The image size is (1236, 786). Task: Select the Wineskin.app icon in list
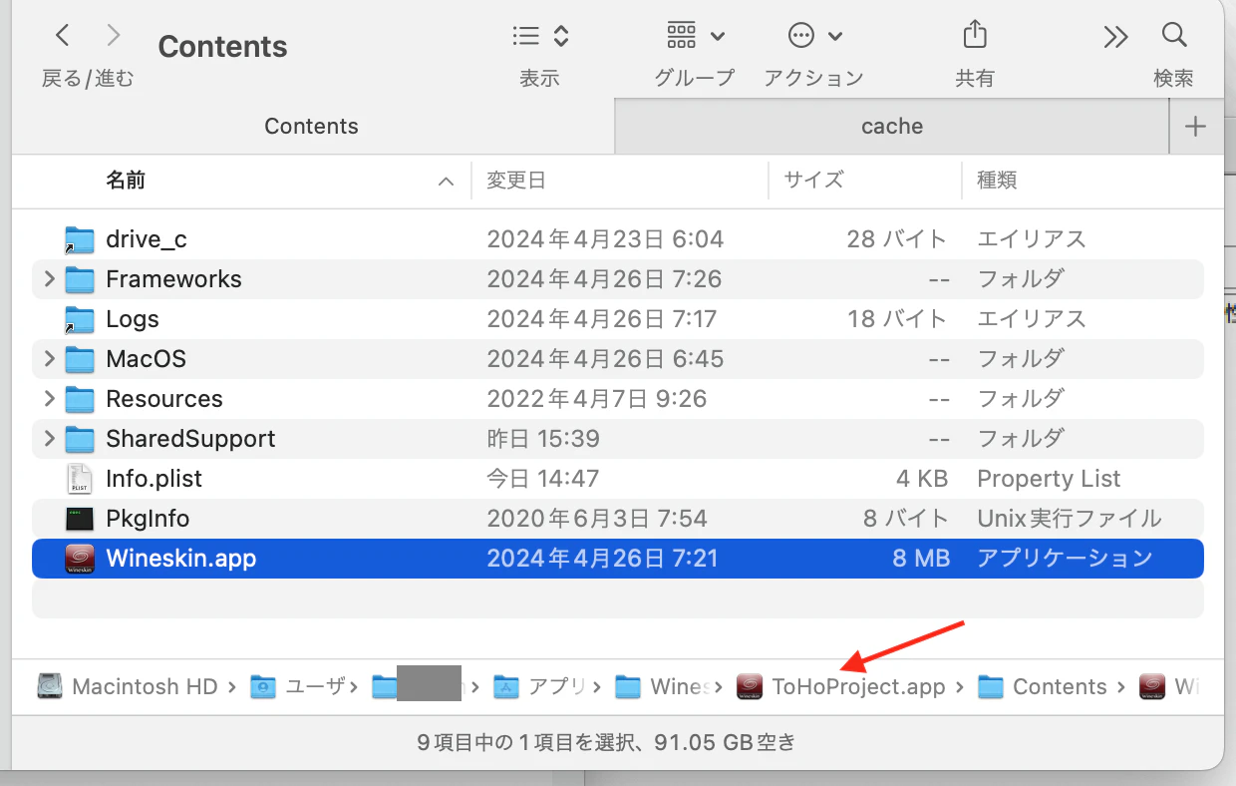tap(79, 559)
